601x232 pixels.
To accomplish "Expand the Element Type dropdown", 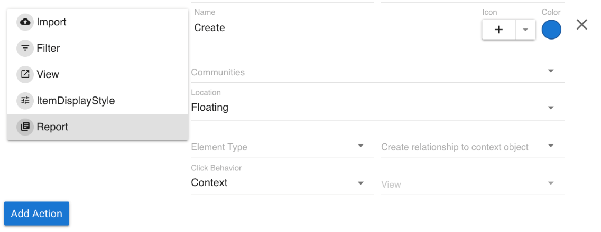I will [360, 146].
